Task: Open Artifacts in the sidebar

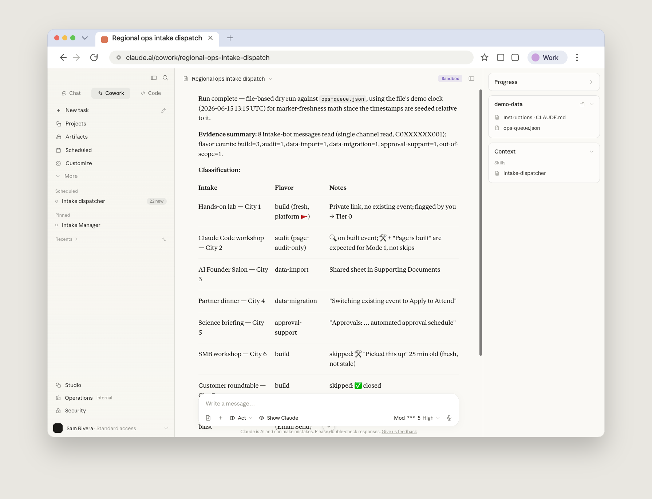Action: coord(76,137)
